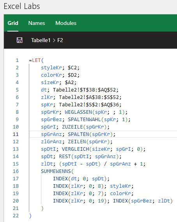Click the spKr variable on line 7
This screenshot has height=222, width=177.
click(x=47, y=105)
